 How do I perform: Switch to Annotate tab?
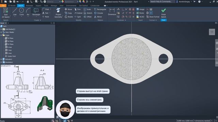30,6
